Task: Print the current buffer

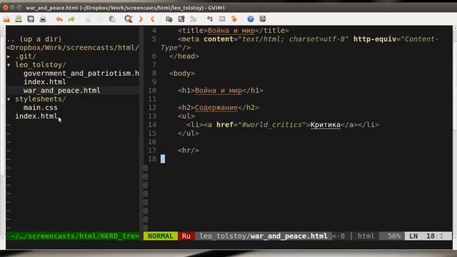Action: click(43, 19)
